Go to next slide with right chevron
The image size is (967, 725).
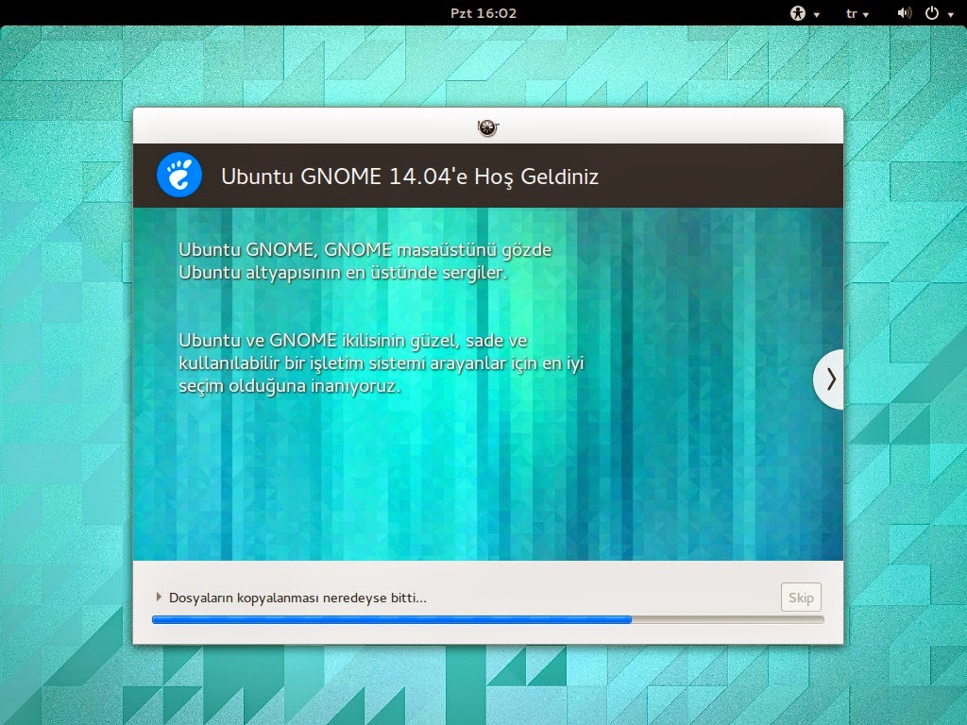tap(829, 379)
